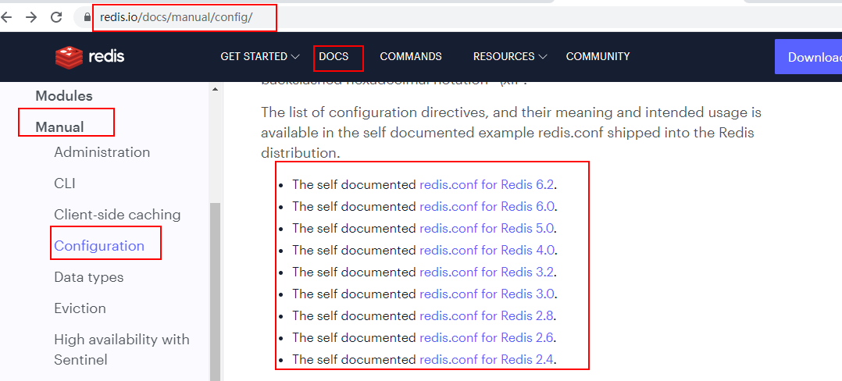Click the sidebar scrollbar thumb
The image size is (842, 381).
tap(216, 291)
